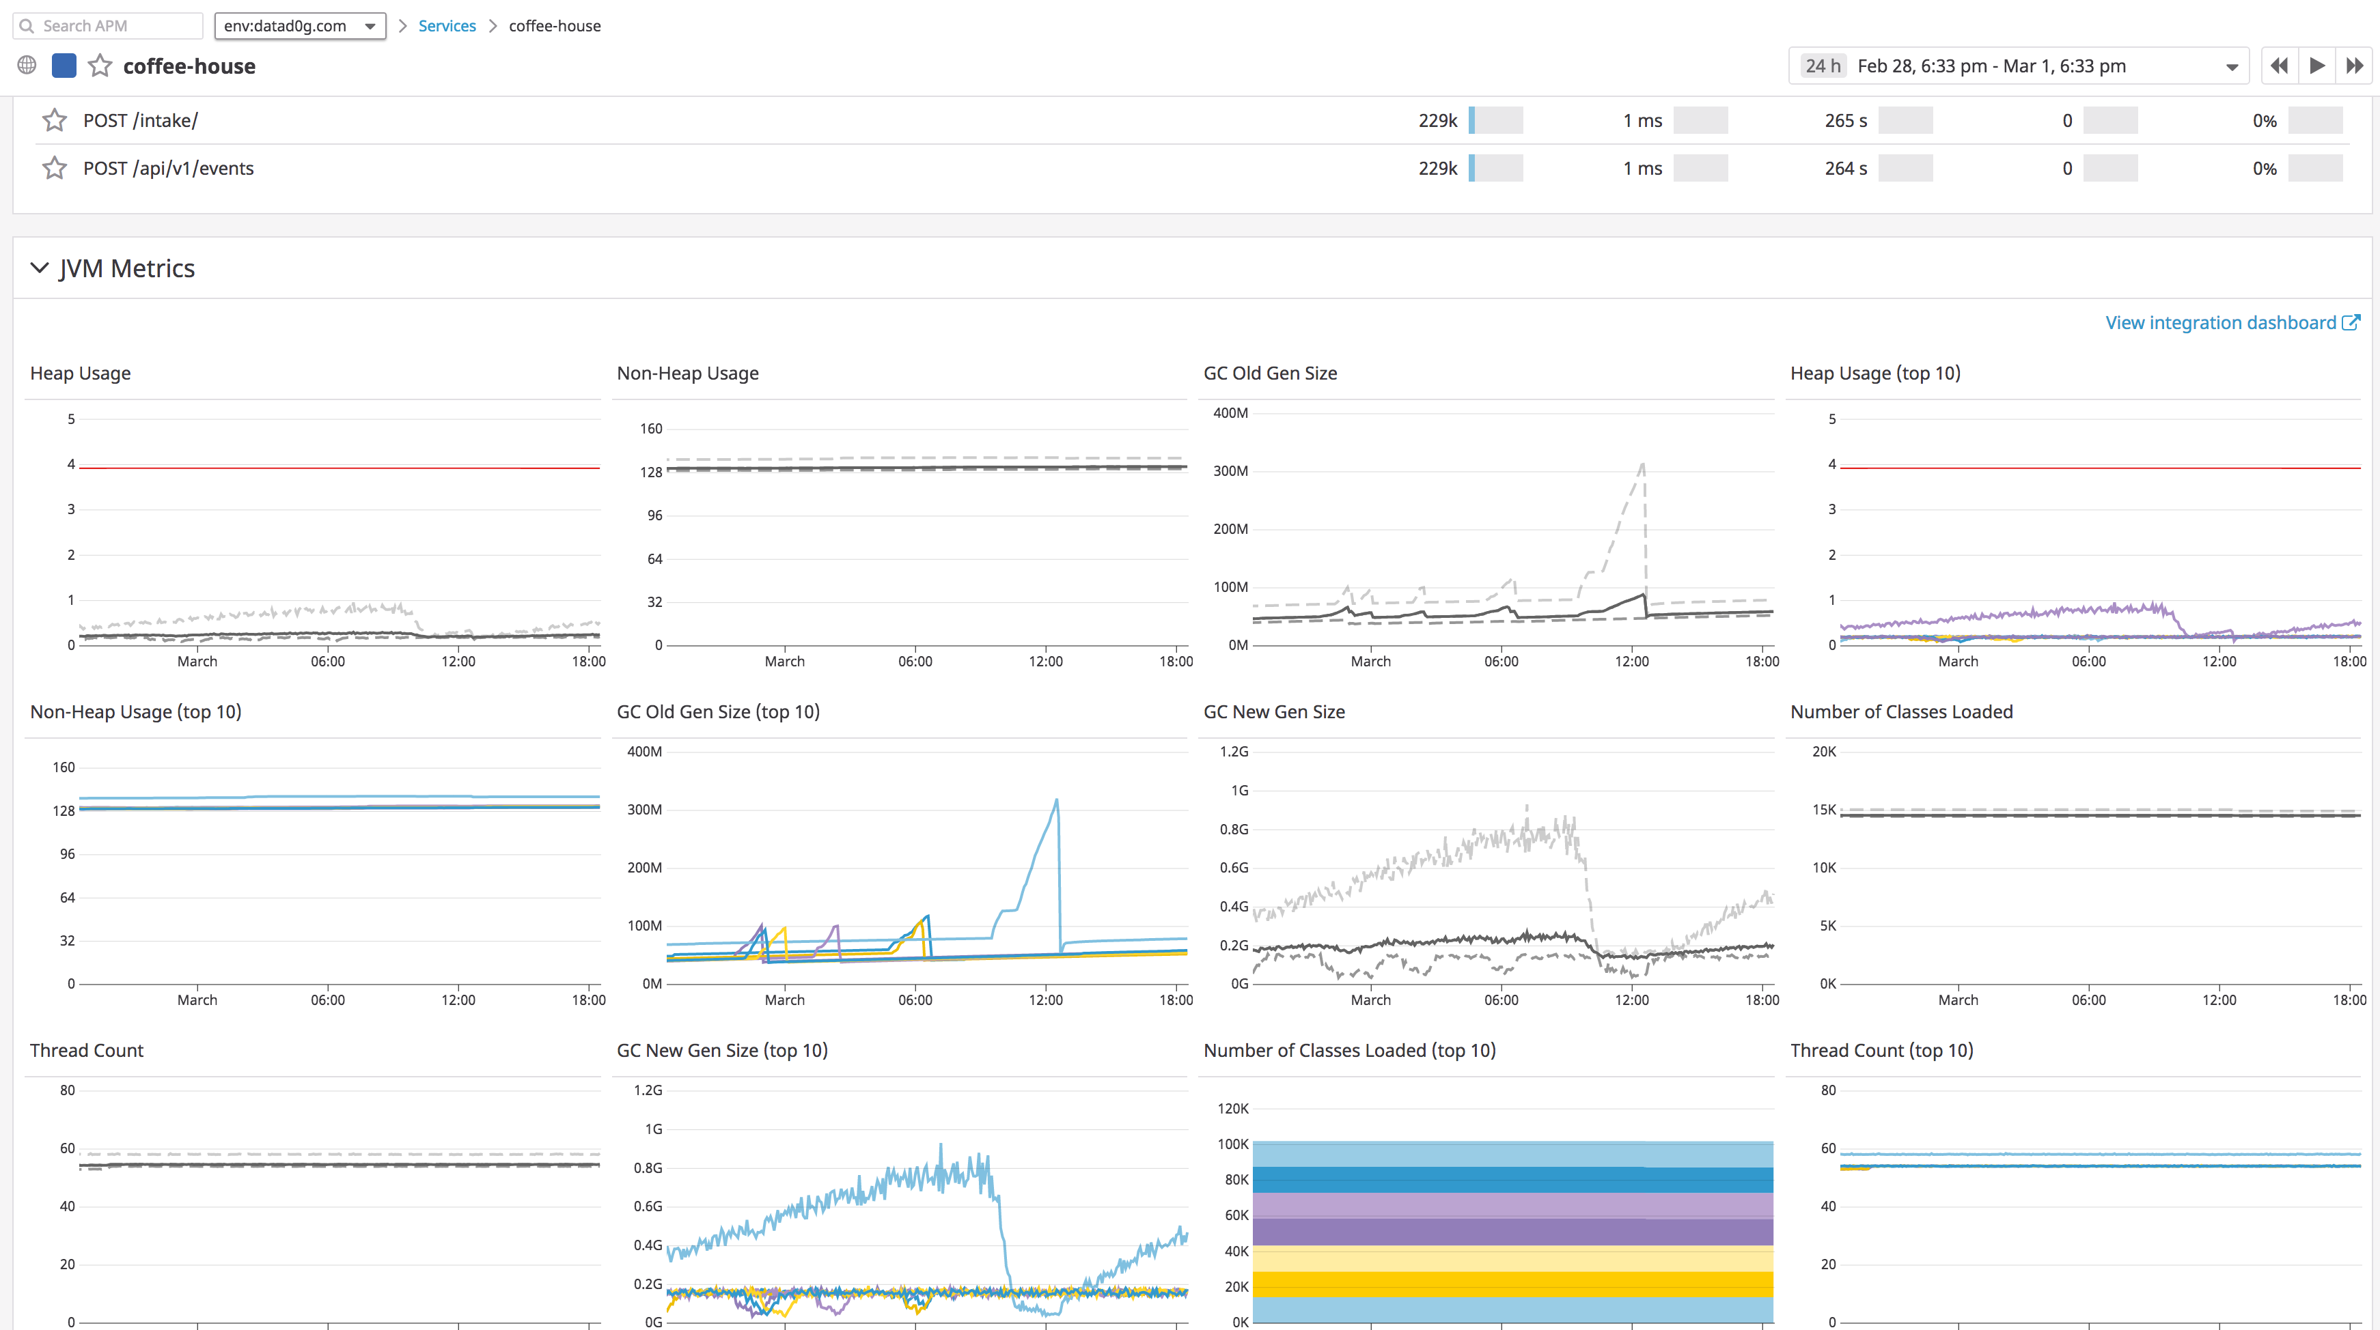Open the POST /api/v1/events resource row
Viewport: 2380px width, 1330px height.
point(1192,168)
